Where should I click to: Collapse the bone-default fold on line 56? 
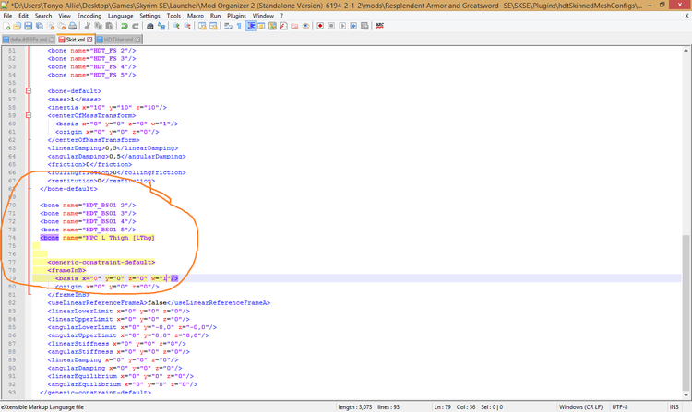[x=29, y=91]
